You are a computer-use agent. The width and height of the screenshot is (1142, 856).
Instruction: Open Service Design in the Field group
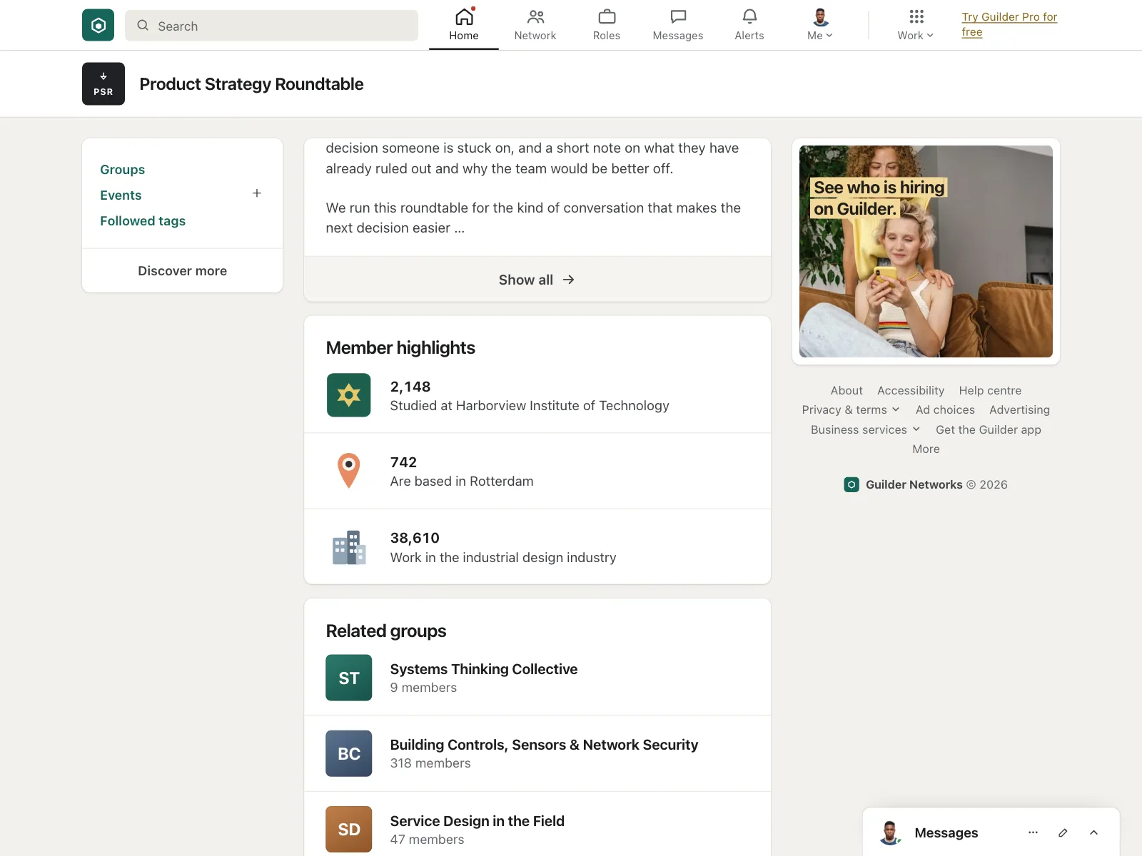pyautogui.click(x=477, y=821)
